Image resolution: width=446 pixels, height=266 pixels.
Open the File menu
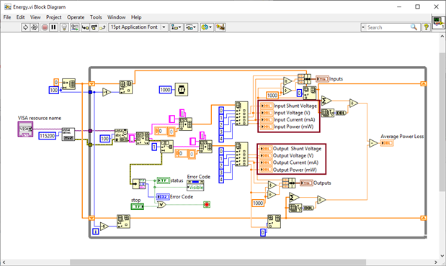click(7, 17)
